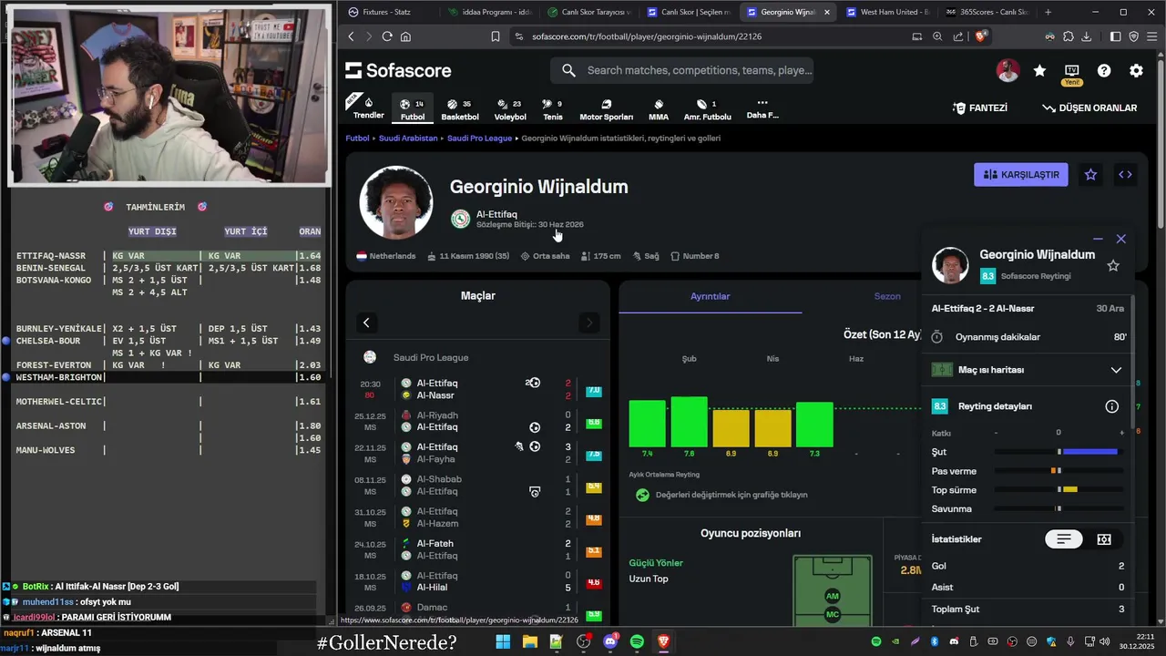The width and height of the screenshot is (1166, 656).
Task: Open the Al-Ettifaq team link
Action: [496, 214]
